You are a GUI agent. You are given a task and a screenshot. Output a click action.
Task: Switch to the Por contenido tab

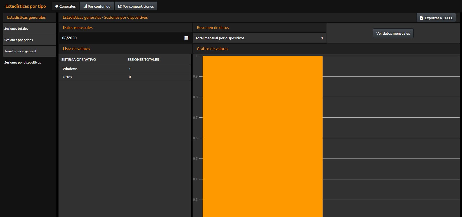(97, 6)
